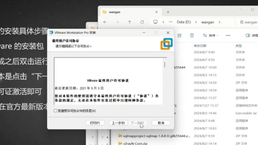Select row dated 2024/8/7 9:48
The height and width of the screenshot is (145, 258).
216,121
